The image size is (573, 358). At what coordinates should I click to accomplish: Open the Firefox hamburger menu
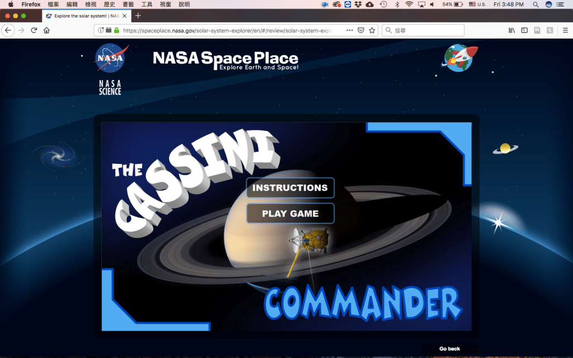[x=565, y=30]
